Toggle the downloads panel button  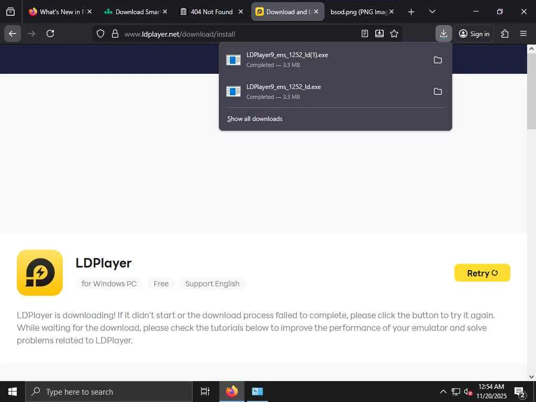pos(444,33)
